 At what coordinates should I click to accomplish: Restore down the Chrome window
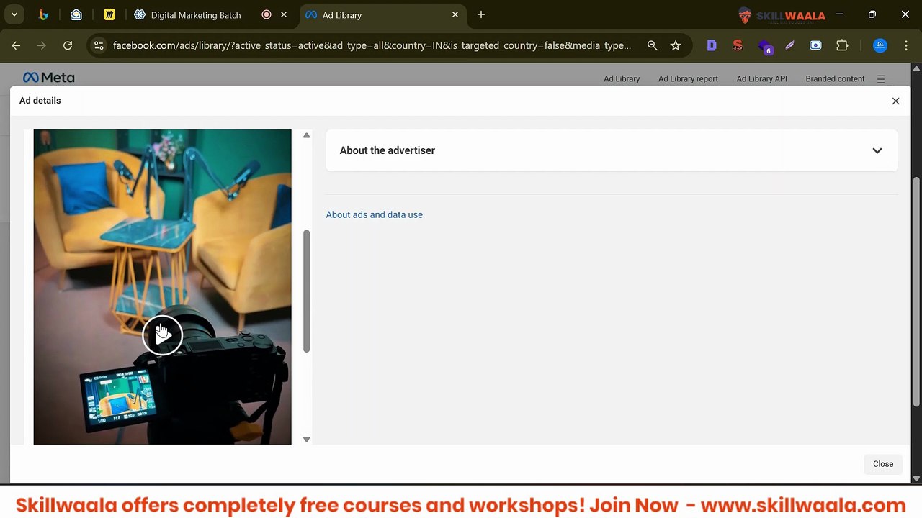[x=872, y=14]
